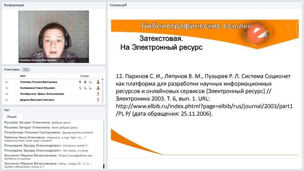This screenshot has width=304, height=171.
Task: Click chat message "Добрый день!"
Action: point(61,123)
